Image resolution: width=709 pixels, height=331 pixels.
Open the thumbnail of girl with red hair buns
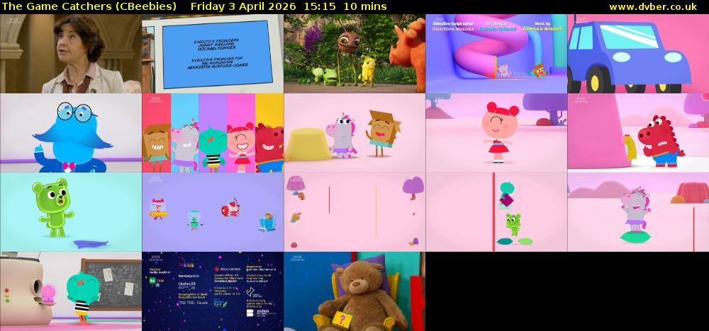click(x=496, y=133)
